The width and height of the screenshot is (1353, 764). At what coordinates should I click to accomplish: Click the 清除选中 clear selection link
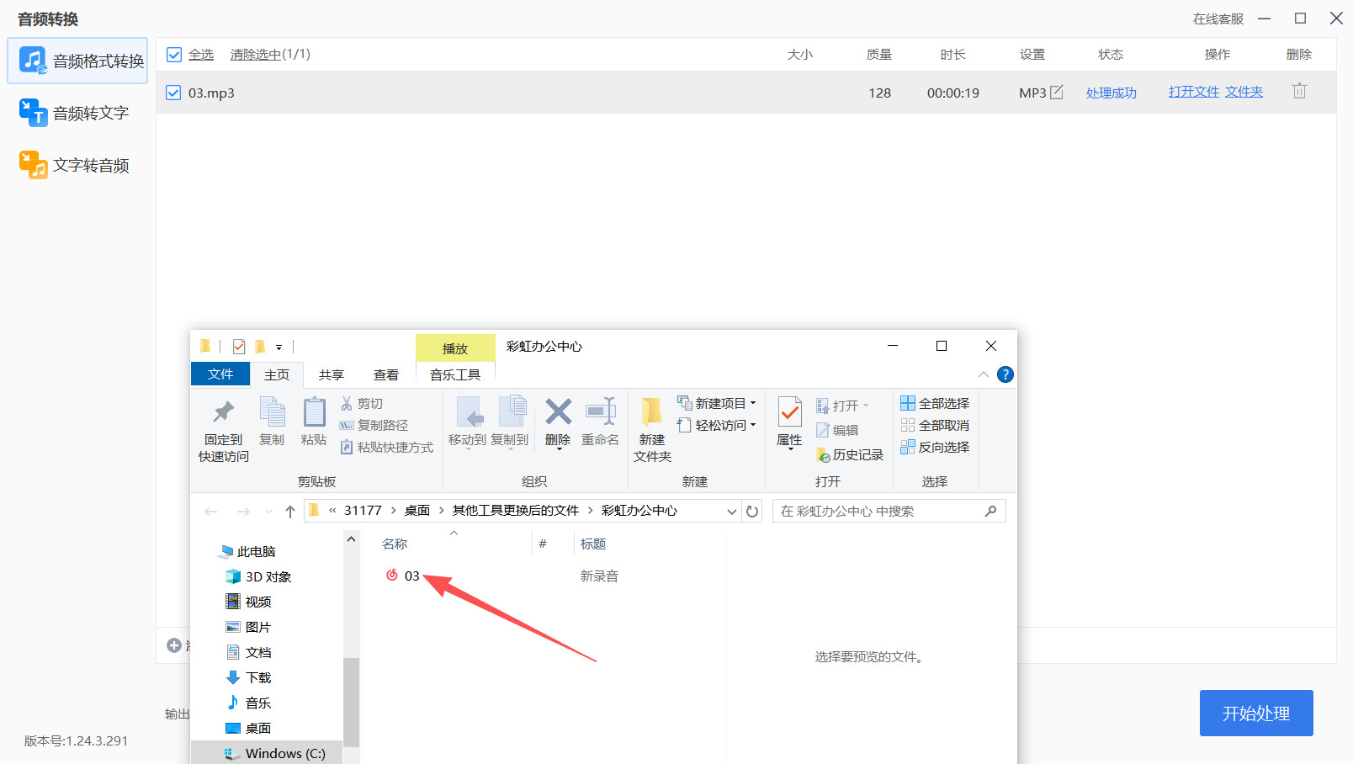[x=256, y=55]
